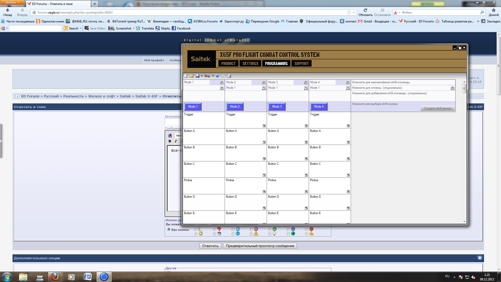Follow the Saitek X-65F breadcrumb link
The width and height of the screenshot is (501, 282).
point(147,96)
